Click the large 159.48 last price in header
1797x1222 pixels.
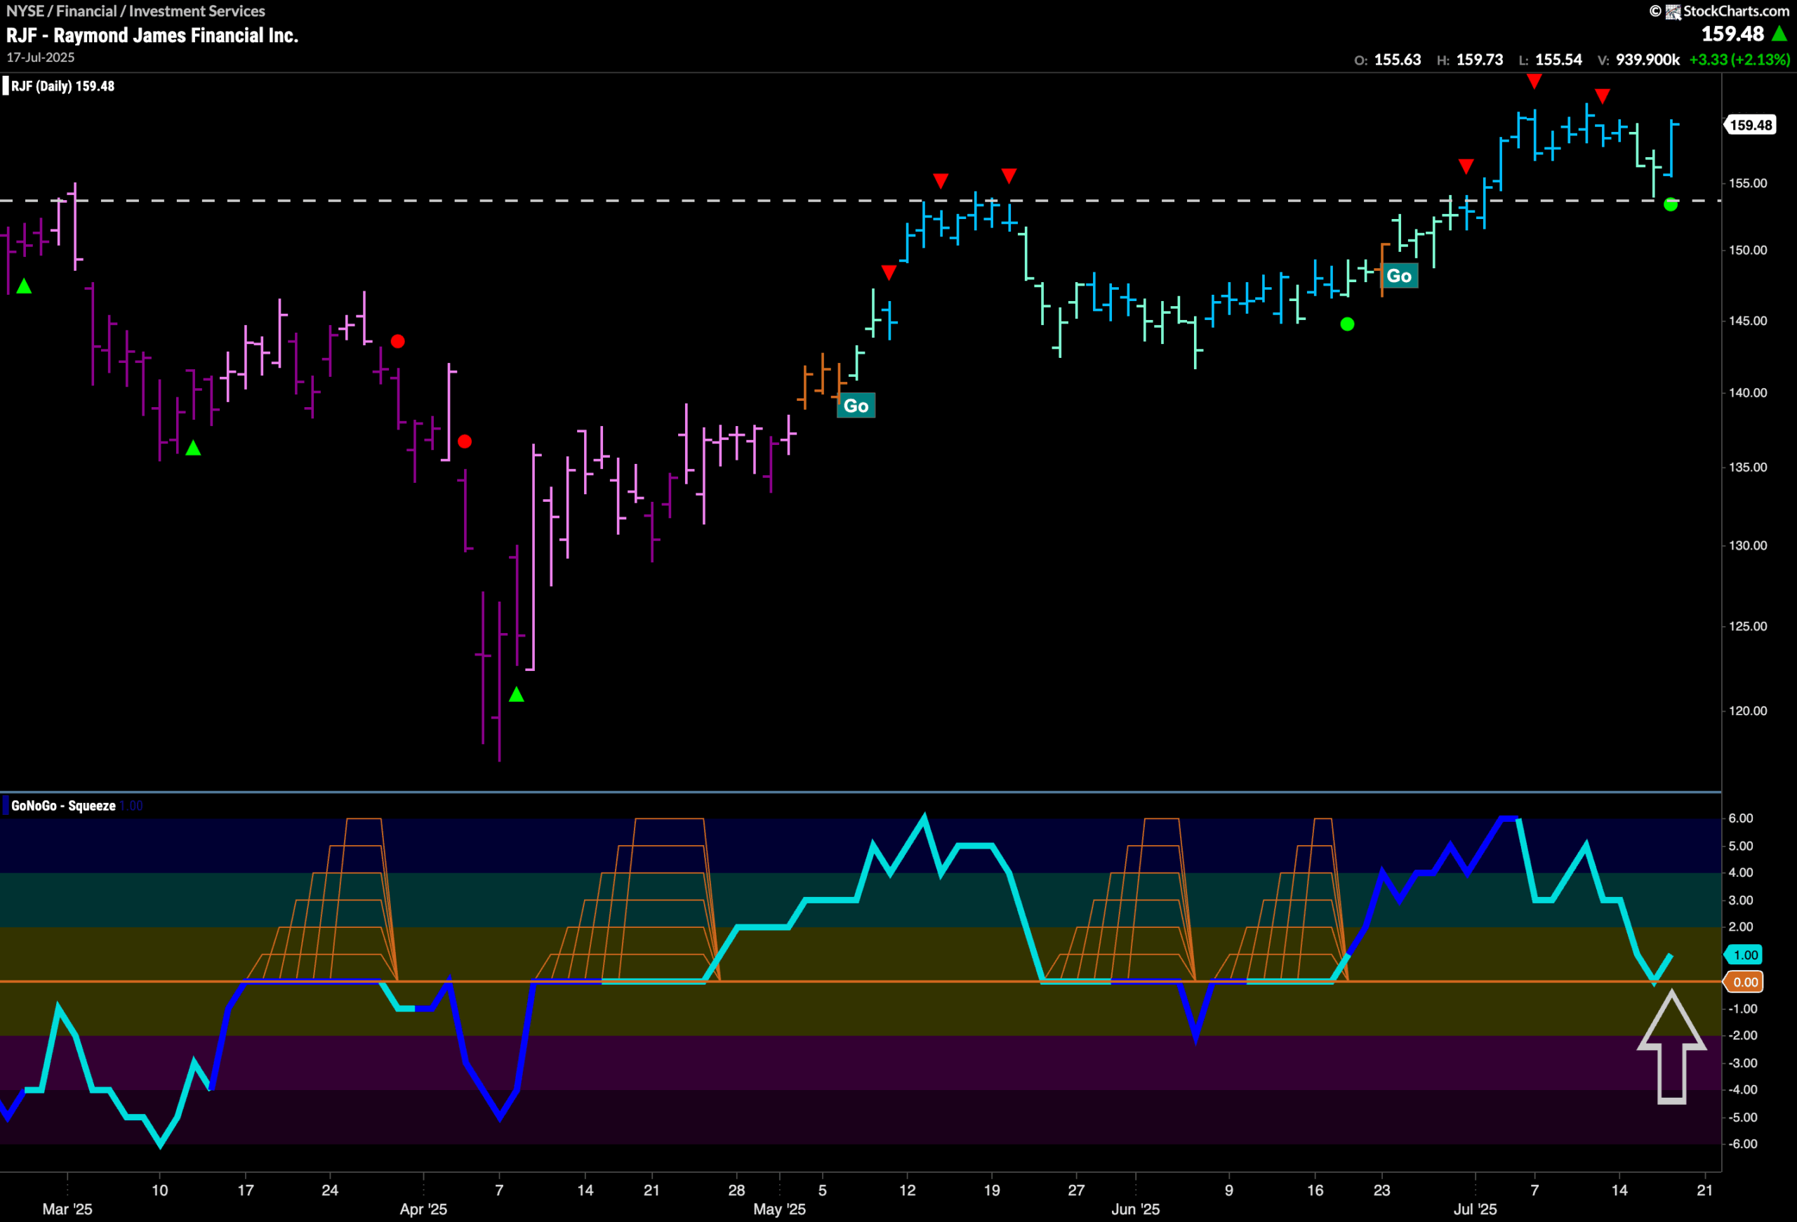point(1733,34)
